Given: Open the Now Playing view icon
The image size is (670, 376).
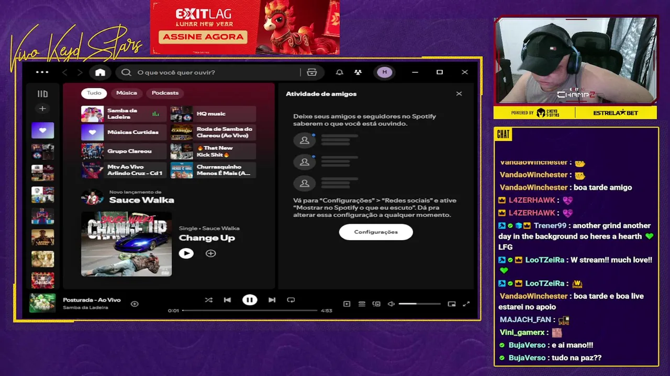Looking at the screenshot, I should 347,303.
